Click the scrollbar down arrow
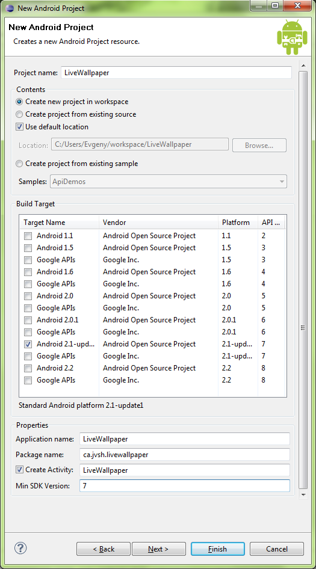The image size is (316, 569). point(303,494)
